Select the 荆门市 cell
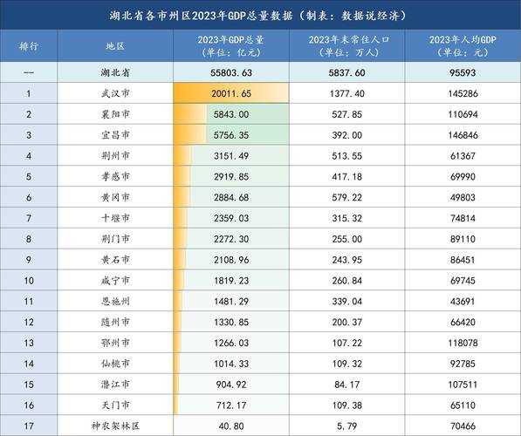 [115, 239]
